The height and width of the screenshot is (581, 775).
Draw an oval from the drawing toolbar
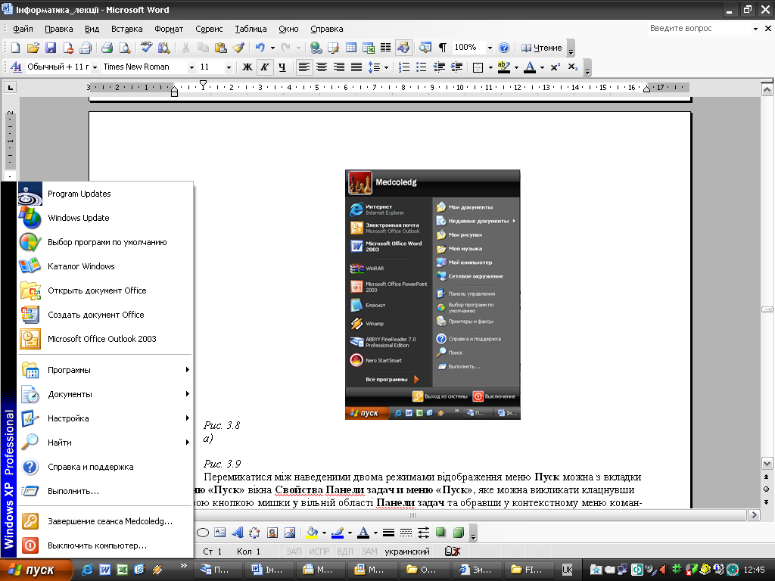203,533
